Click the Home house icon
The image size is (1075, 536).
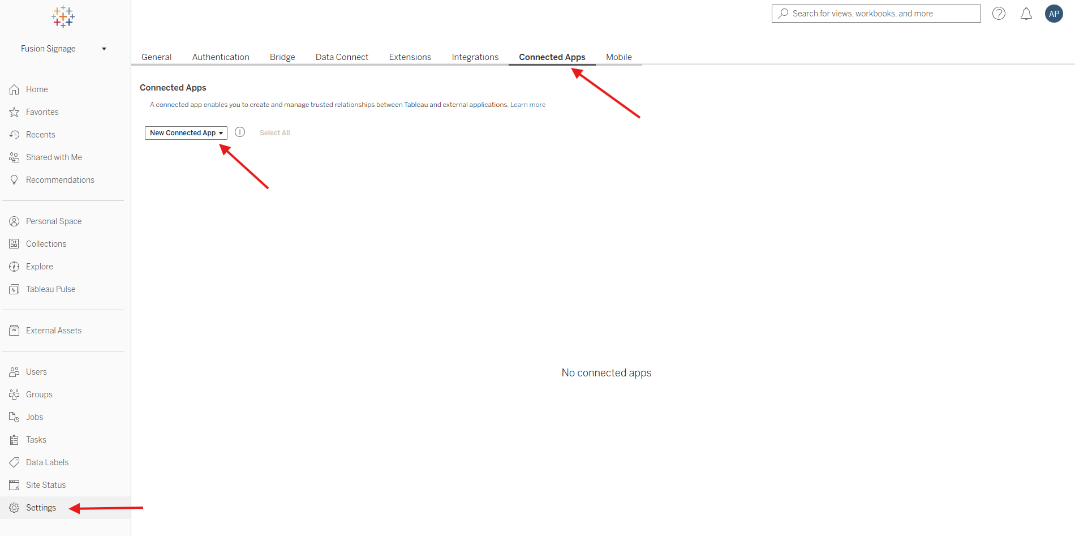14,89
